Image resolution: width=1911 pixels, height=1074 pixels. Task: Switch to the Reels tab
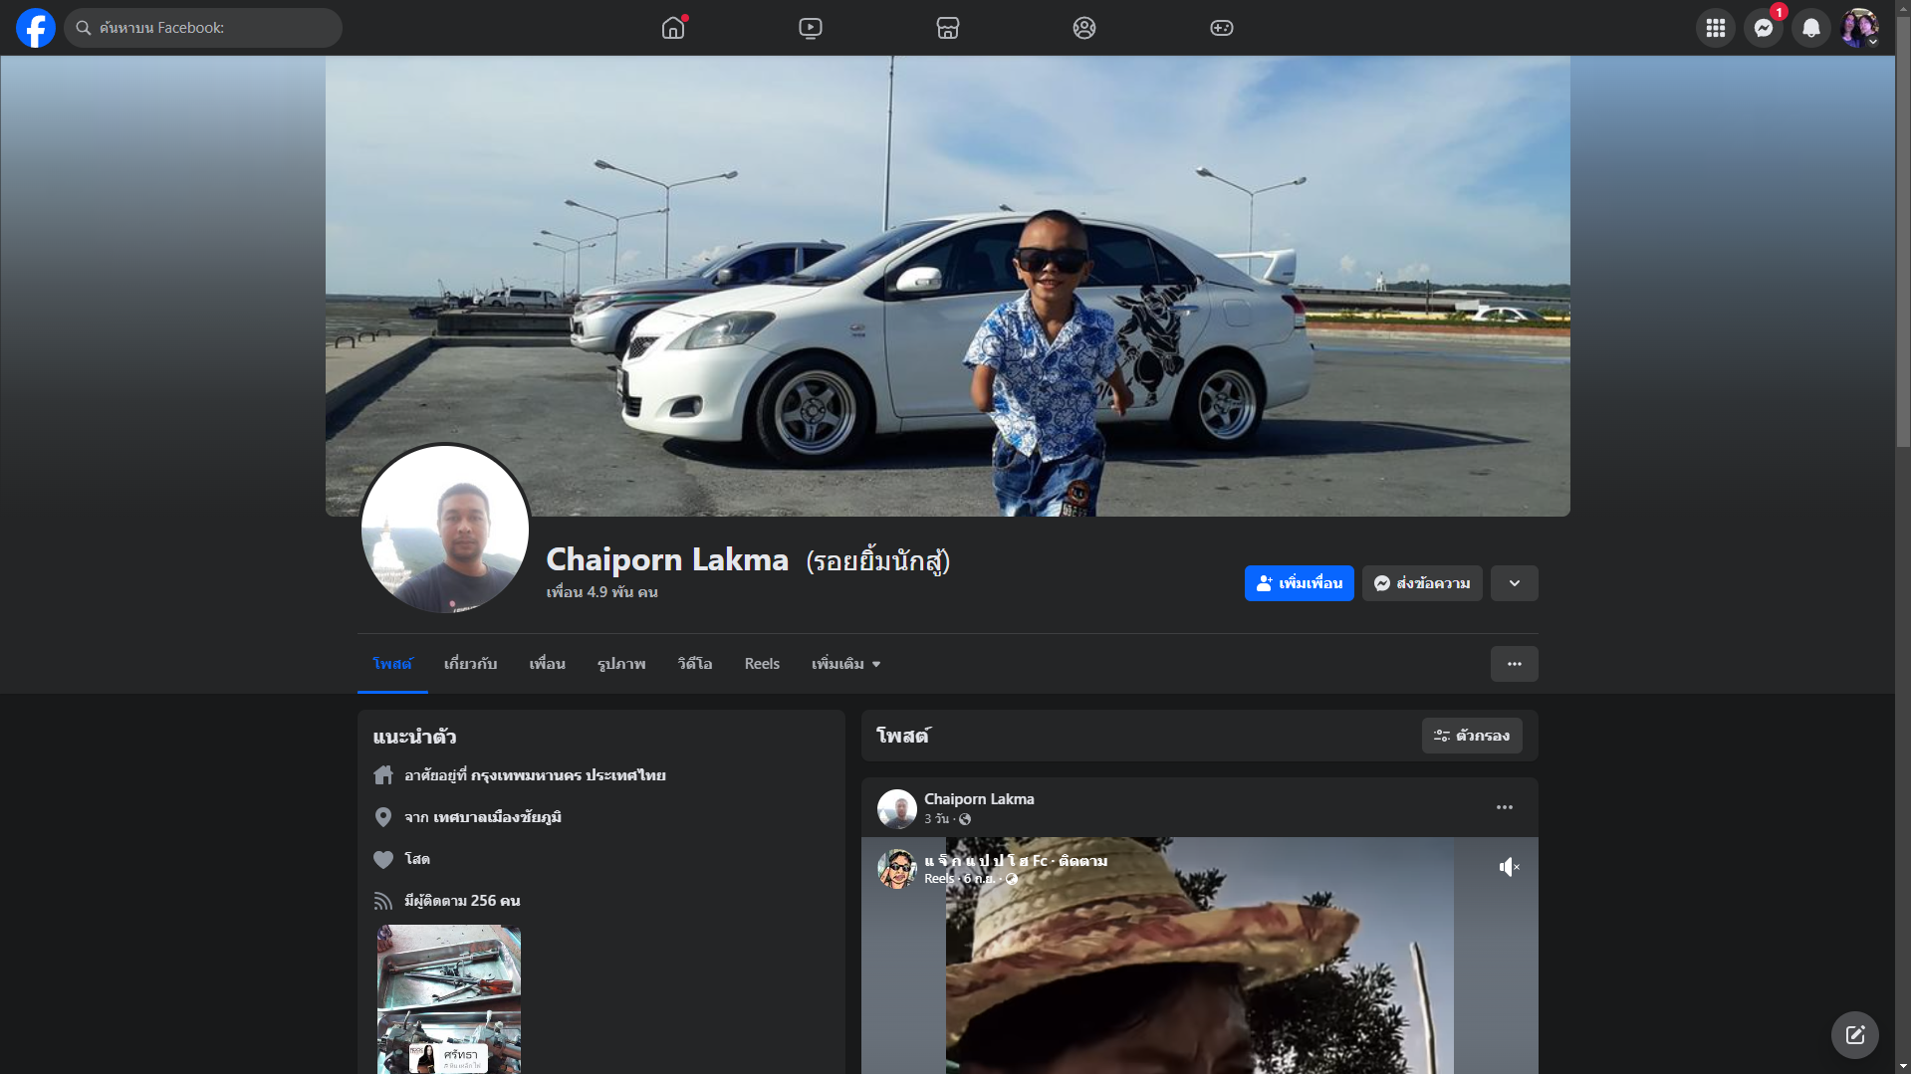[762, 664]
